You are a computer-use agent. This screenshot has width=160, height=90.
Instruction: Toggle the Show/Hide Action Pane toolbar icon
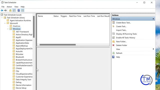tap(22, 10)
